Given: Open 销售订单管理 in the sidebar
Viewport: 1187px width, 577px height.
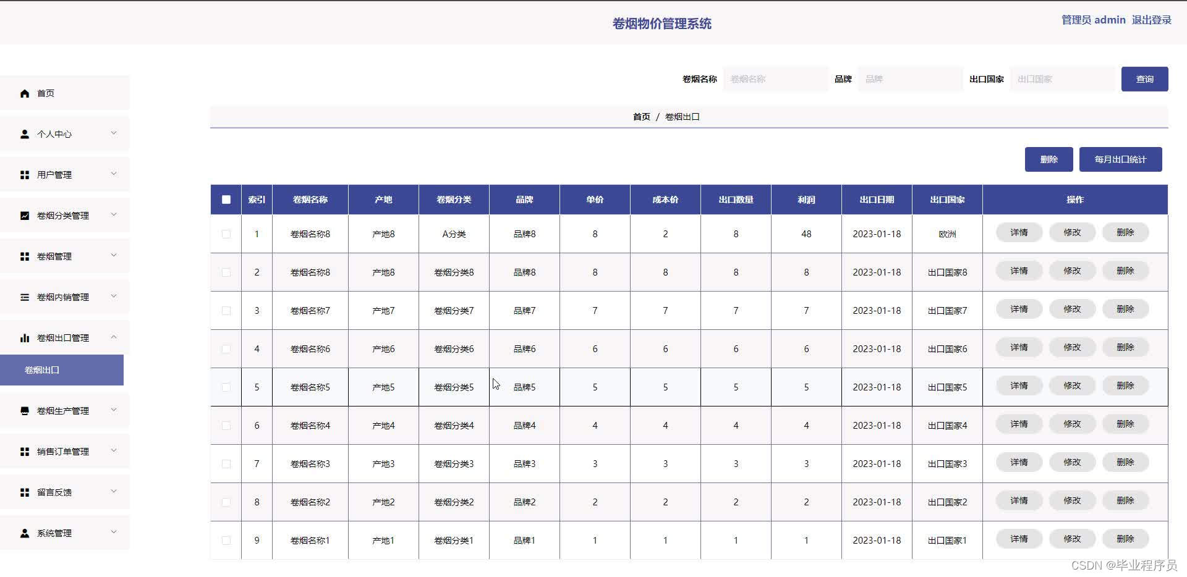Looking at the screenshot, I should pos(65,452).
